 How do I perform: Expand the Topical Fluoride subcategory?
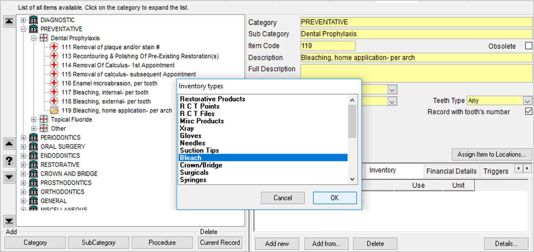[x=34, y=119]
